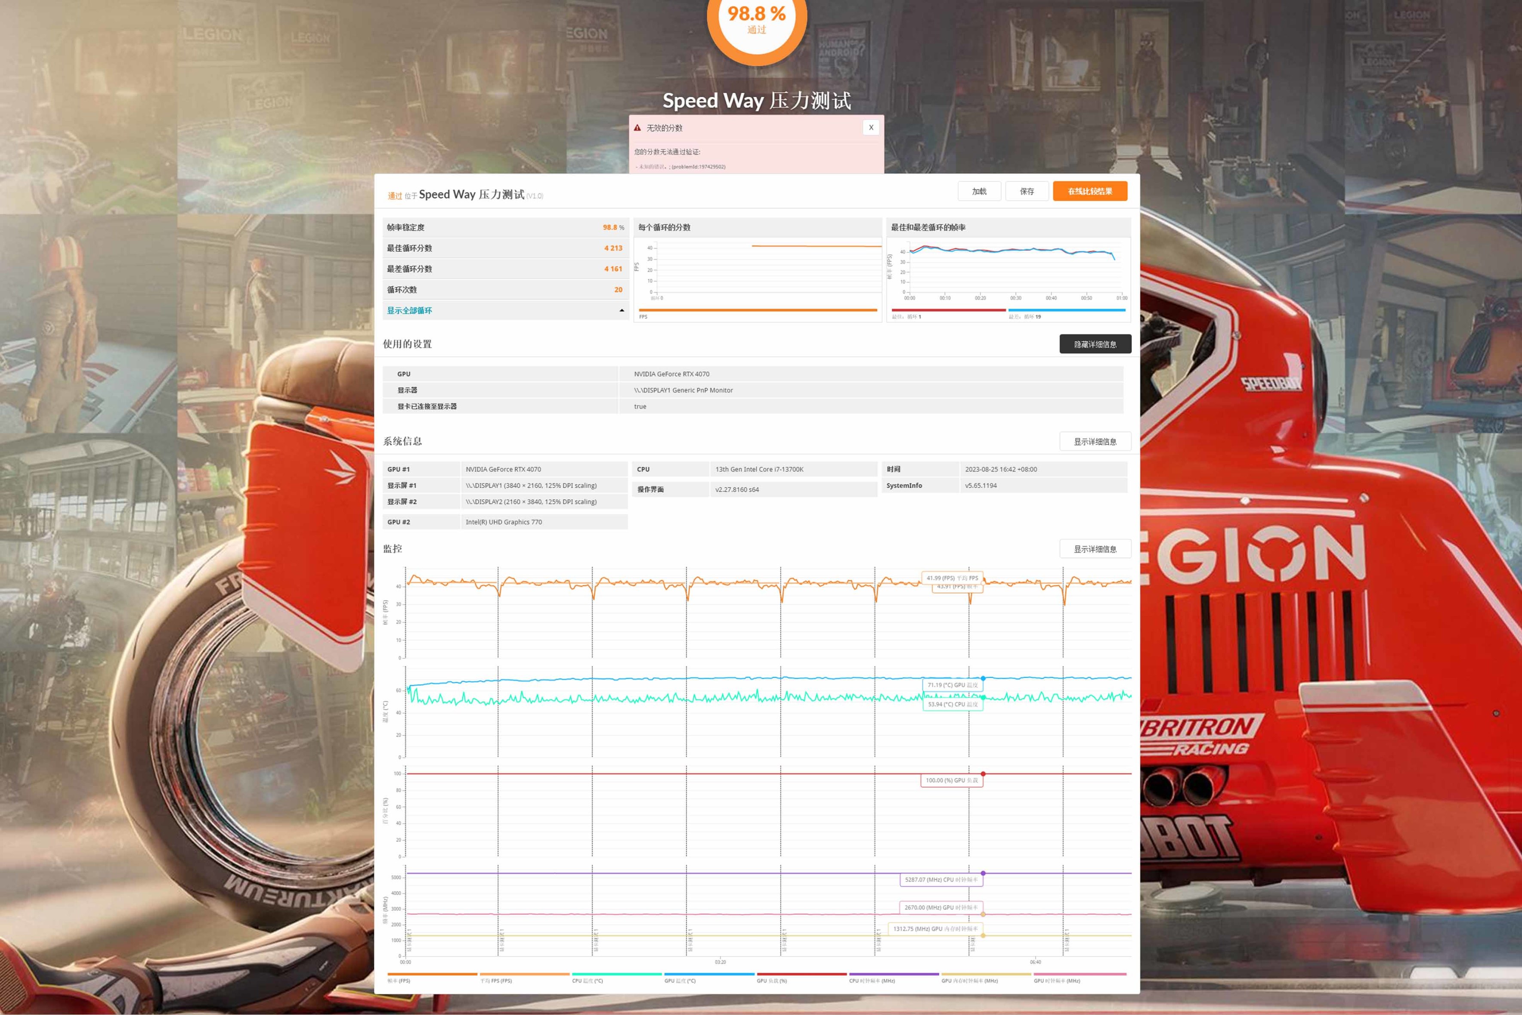Click the 加载 load button
Viewport: 1522px width, 1015px height.
(x=979, y=191)
